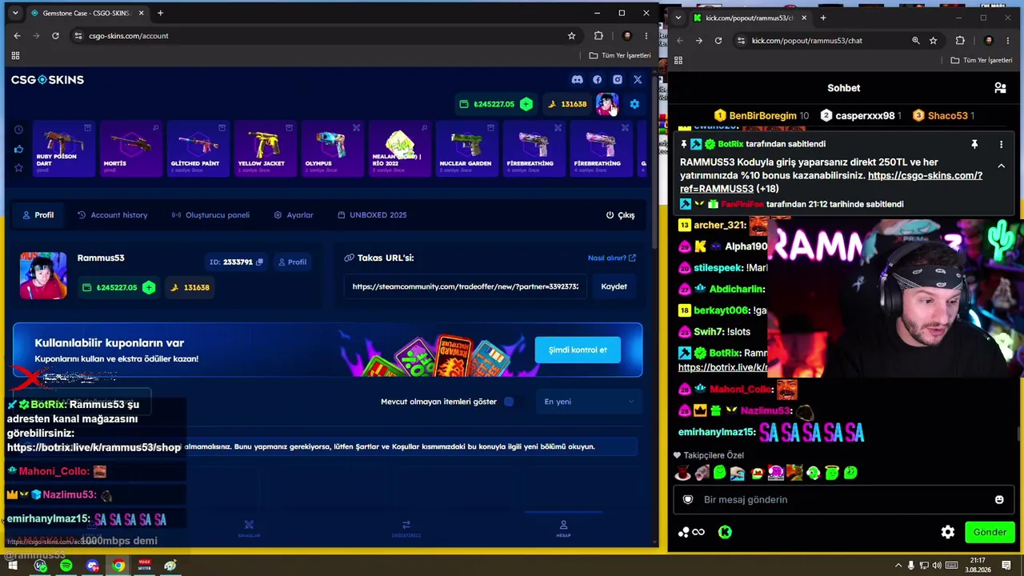
Task: Add balance with the header green plus icon
Action: click(526, 104)
